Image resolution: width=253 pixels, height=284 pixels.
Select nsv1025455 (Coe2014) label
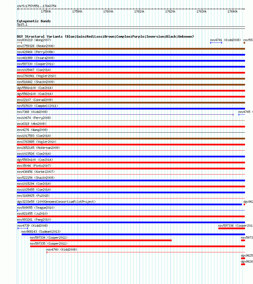click(34, 189)
